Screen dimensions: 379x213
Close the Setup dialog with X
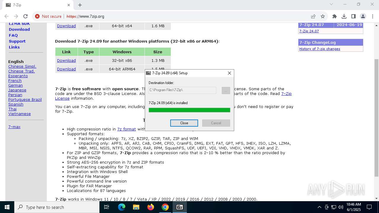click(229, 73)
